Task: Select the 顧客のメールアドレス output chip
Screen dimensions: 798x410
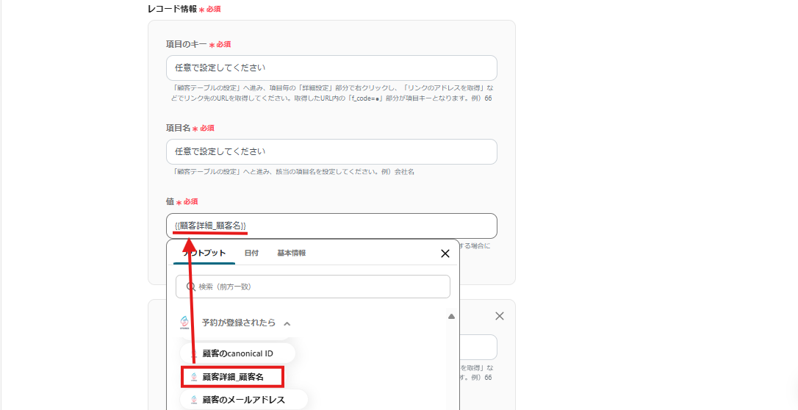Action: (x=244, y=400)
